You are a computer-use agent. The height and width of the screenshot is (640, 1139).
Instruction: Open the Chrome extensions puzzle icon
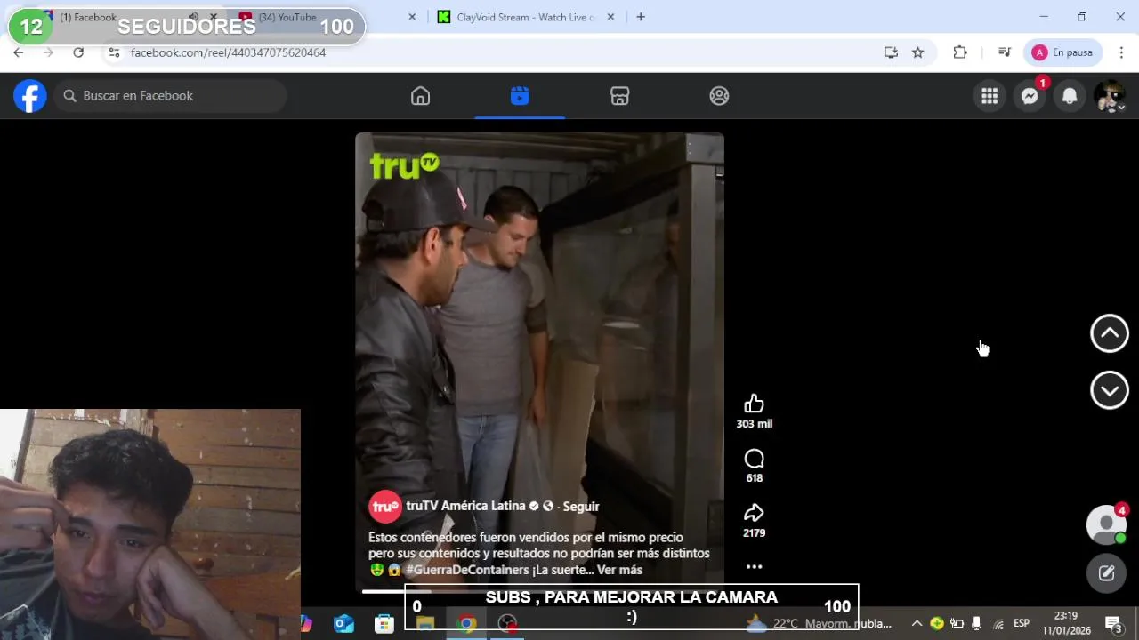click(x=960, y=52)
